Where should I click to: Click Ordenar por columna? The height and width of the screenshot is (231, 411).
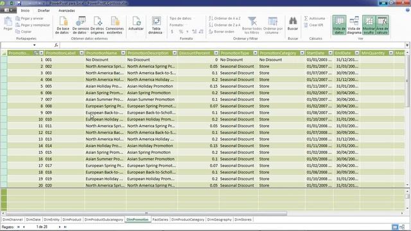(273, 25)
